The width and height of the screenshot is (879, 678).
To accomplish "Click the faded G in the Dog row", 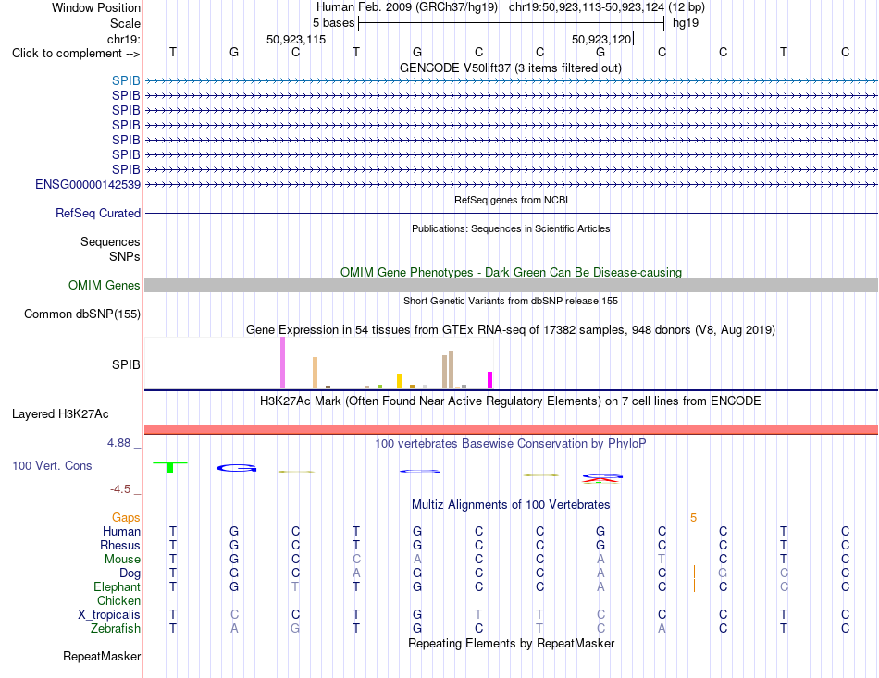I will [x=723, y=573].
